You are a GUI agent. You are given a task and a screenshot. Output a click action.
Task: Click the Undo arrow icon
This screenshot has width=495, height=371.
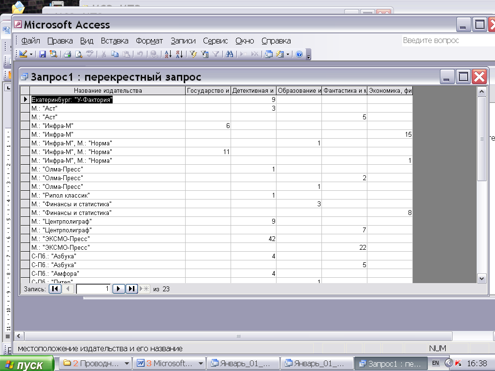point(140,54)
